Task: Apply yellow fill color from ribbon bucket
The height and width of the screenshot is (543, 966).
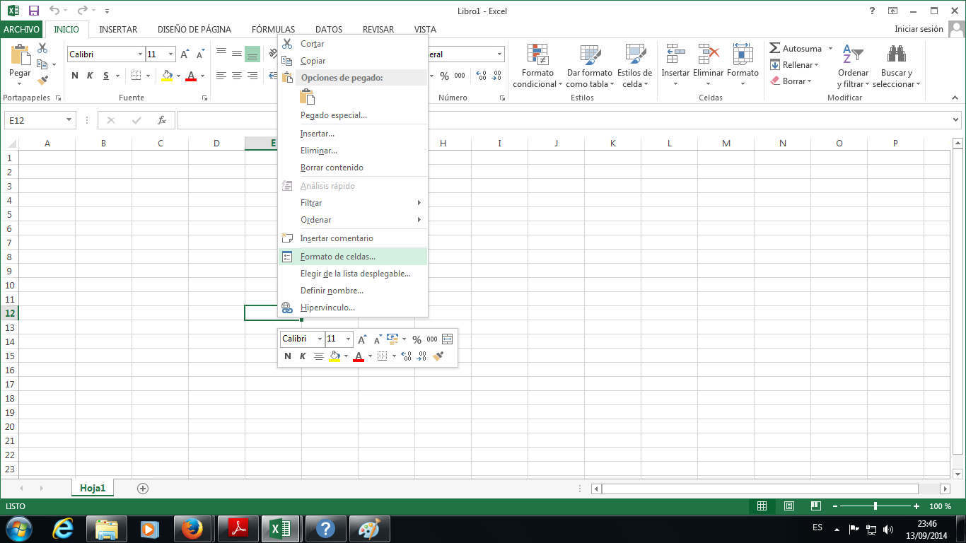Action: [x=167, y=76]
